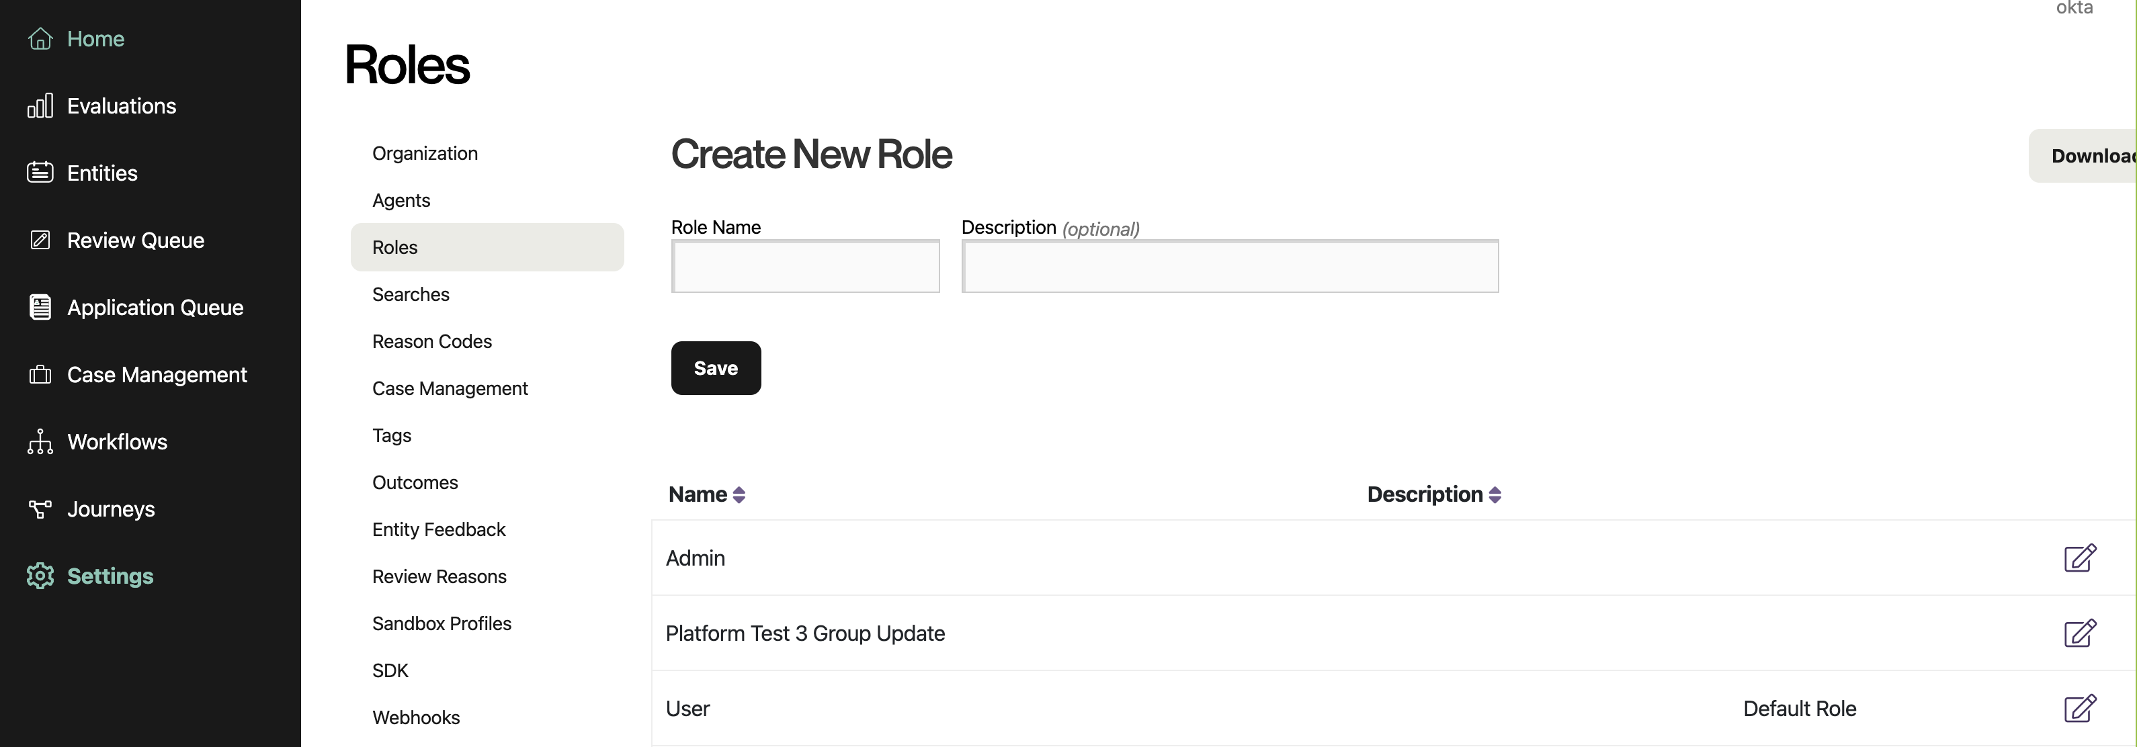Save the new role
2137x747 pixels.
tap(715, 368)
